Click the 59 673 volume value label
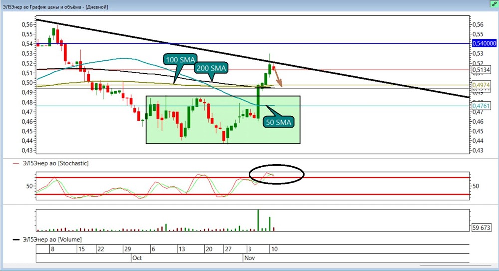The height and width of the screenshot is (271, 499). tap(482, 228)
